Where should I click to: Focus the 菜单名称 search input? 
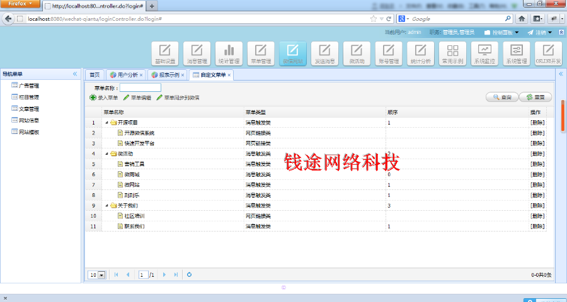(140, 87)
